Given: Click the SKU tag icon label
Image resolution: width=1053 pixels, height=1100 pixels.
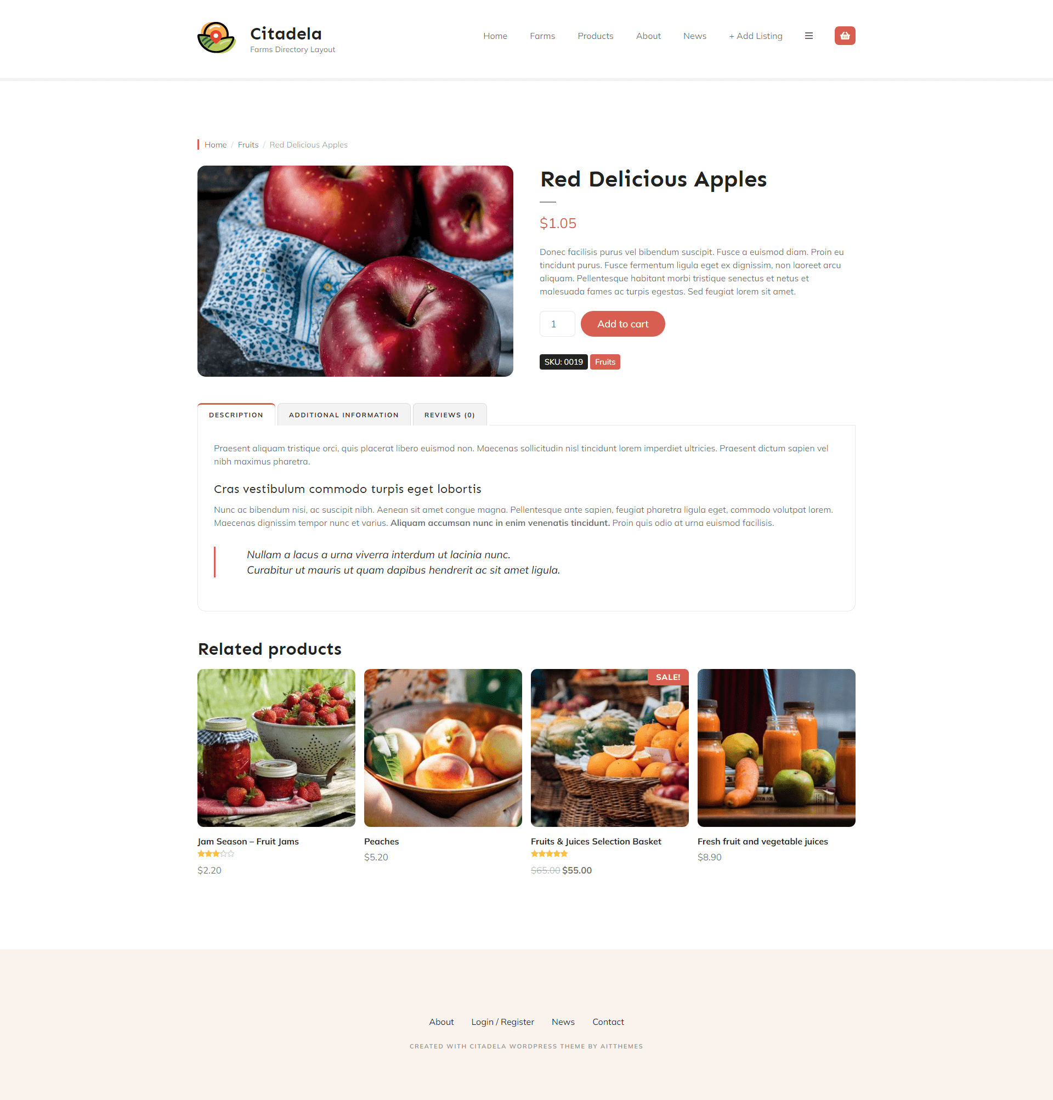Looking at the screenshot, I should click(563, 361).
